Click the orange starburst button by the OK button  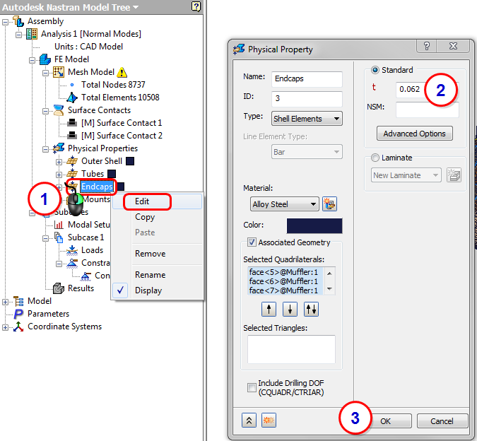(269, 421)
